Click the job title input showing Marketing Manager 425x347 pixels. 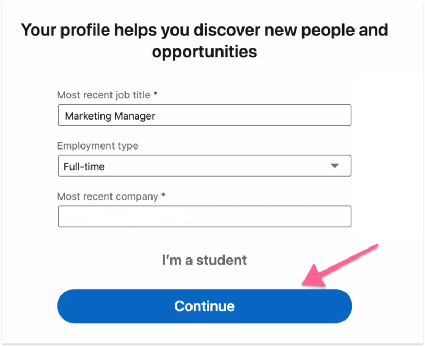pyautogui.click(x=204, y=115)
